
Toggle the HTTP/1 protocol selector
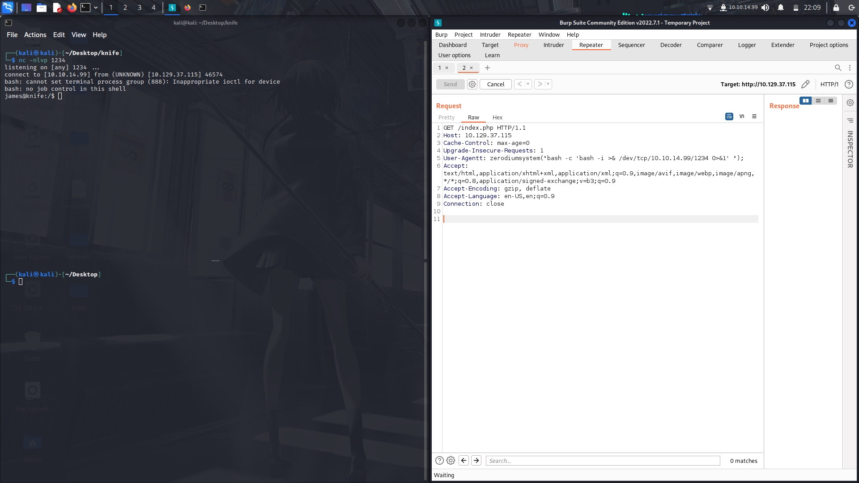(830, 84)
